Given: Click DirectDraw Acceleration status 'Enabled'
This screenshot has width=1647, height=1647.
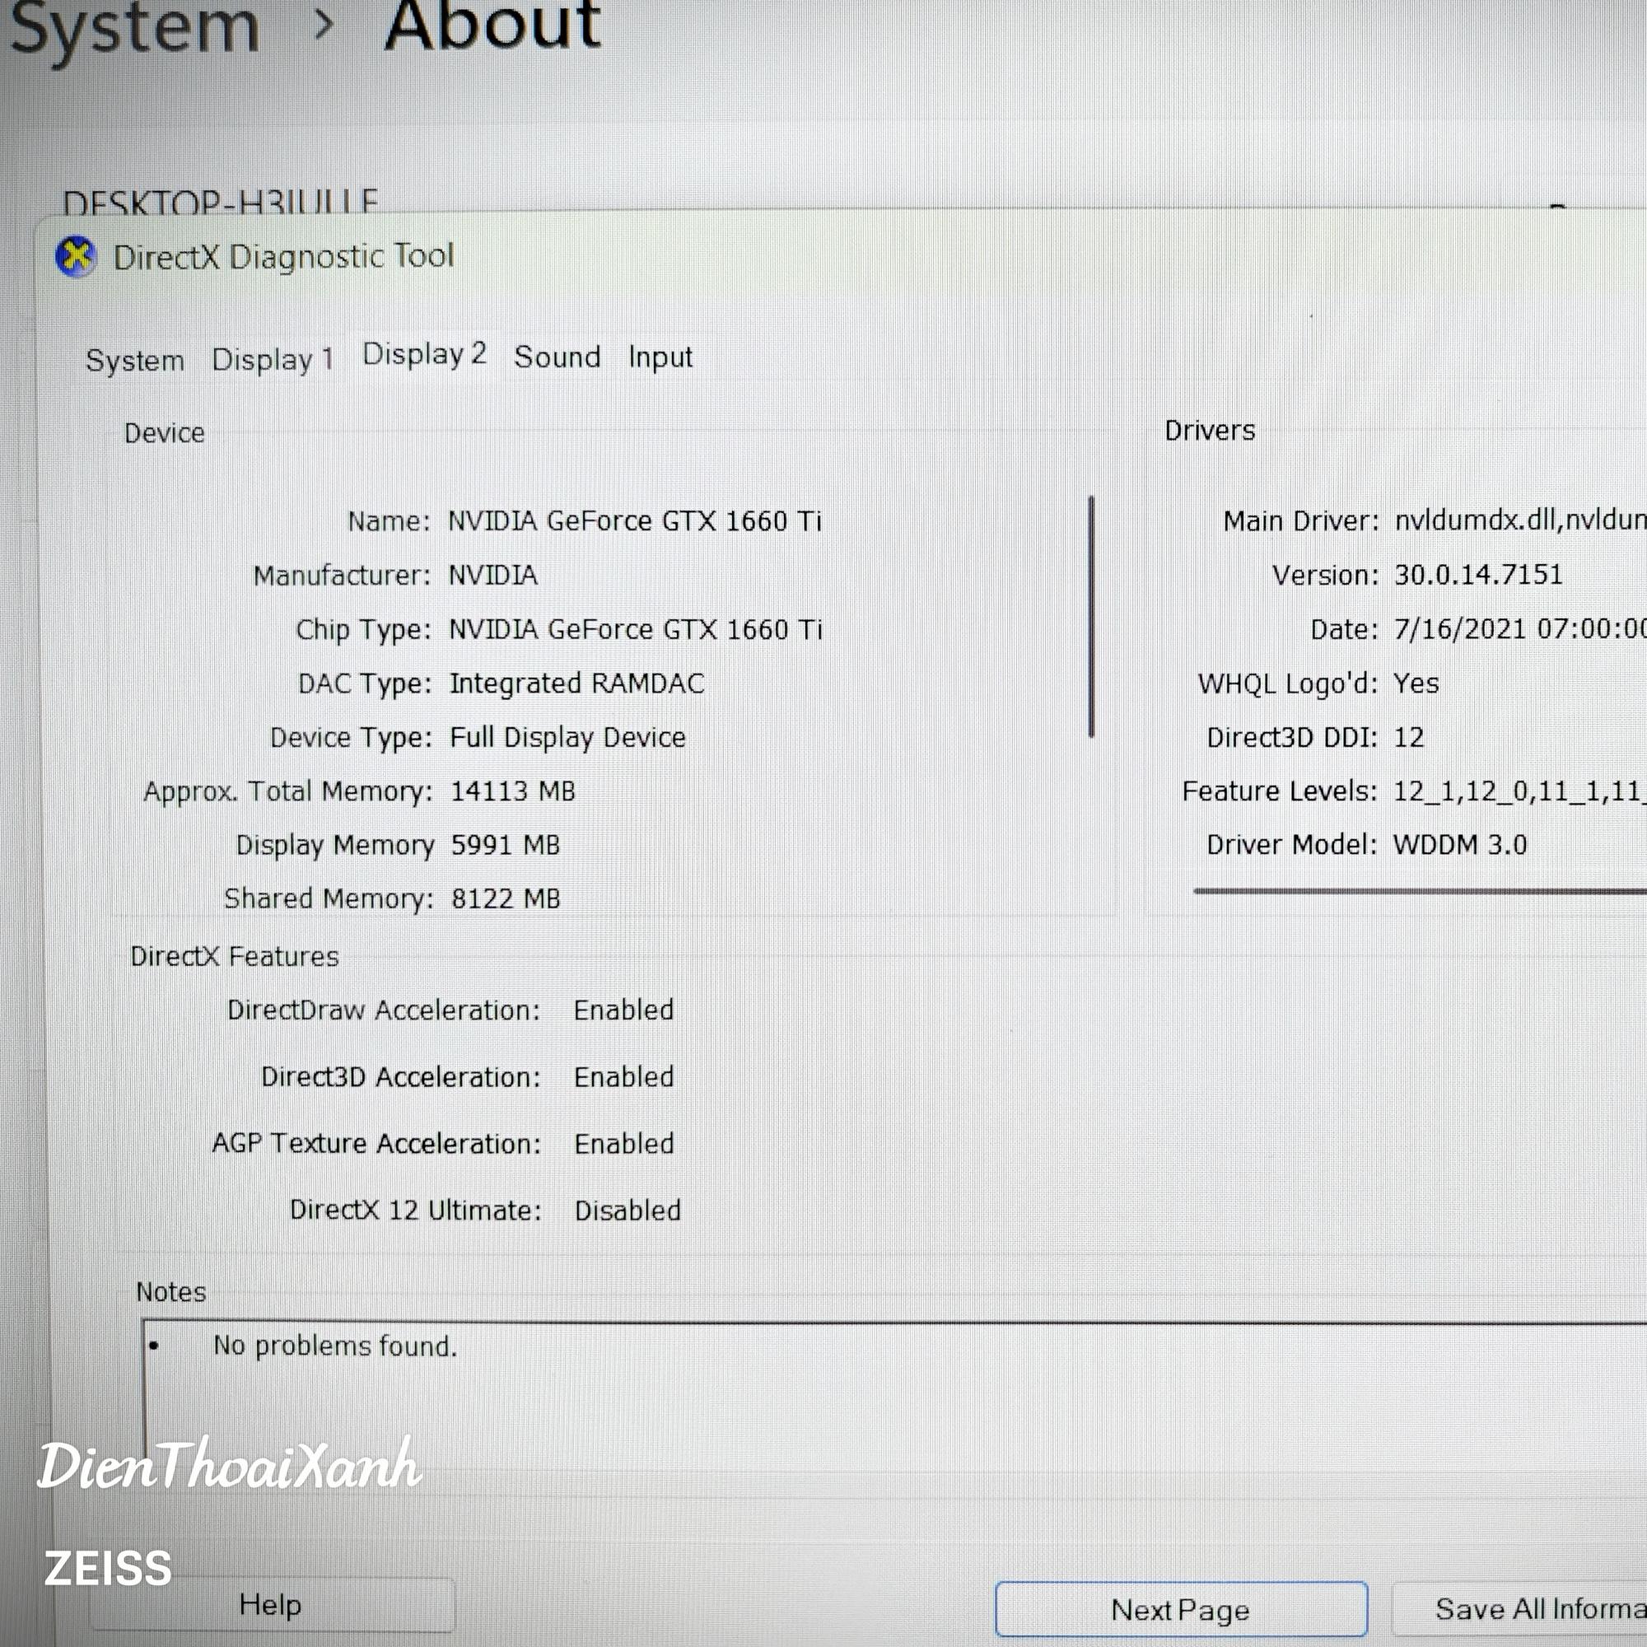Looking at the screenshot, I should point(624,1010).
